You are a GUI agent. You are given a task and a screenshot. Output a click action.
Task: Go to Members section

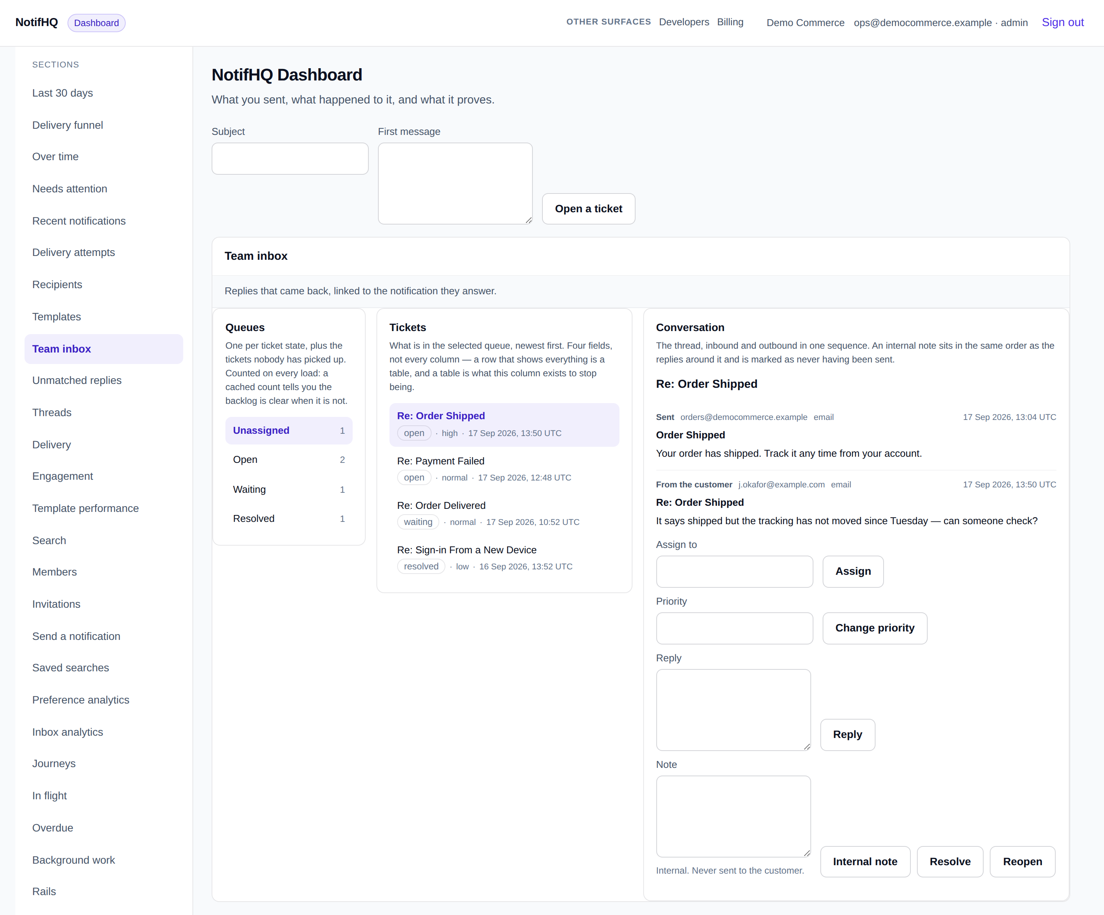click(103, 572)
